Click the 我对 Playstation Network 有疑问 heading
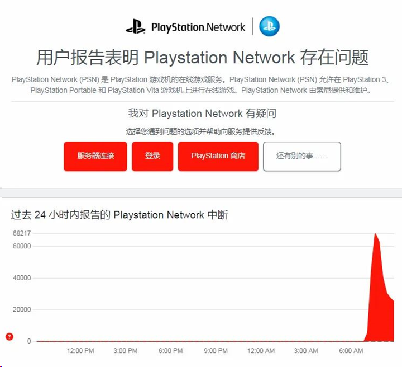The height and width of the screenshot is (367, 402). [x=201, y=114]
